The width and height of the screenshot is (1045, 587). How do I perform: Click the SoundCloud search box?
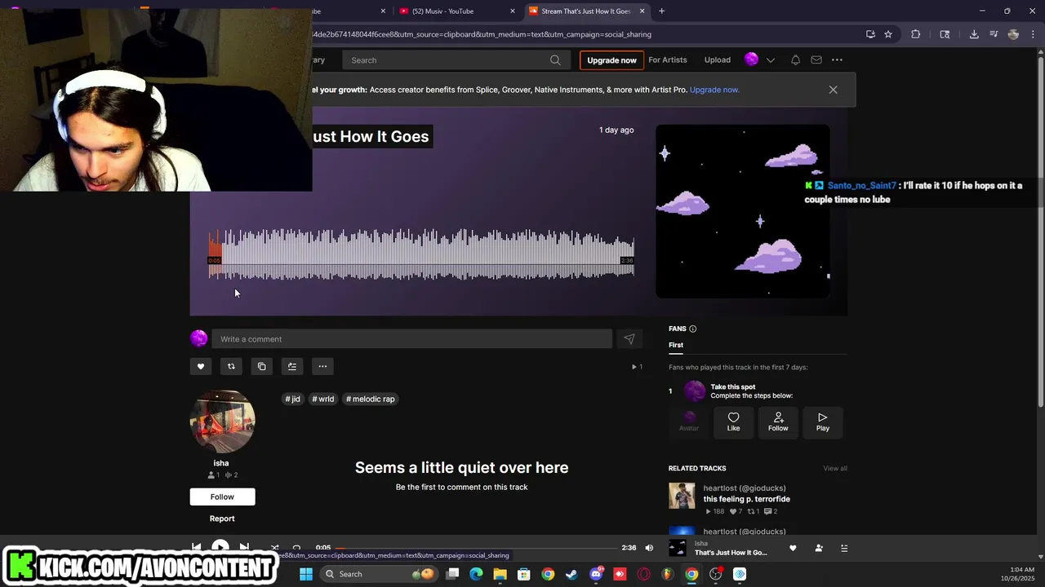pyautogui.click(x=455, y=60)
